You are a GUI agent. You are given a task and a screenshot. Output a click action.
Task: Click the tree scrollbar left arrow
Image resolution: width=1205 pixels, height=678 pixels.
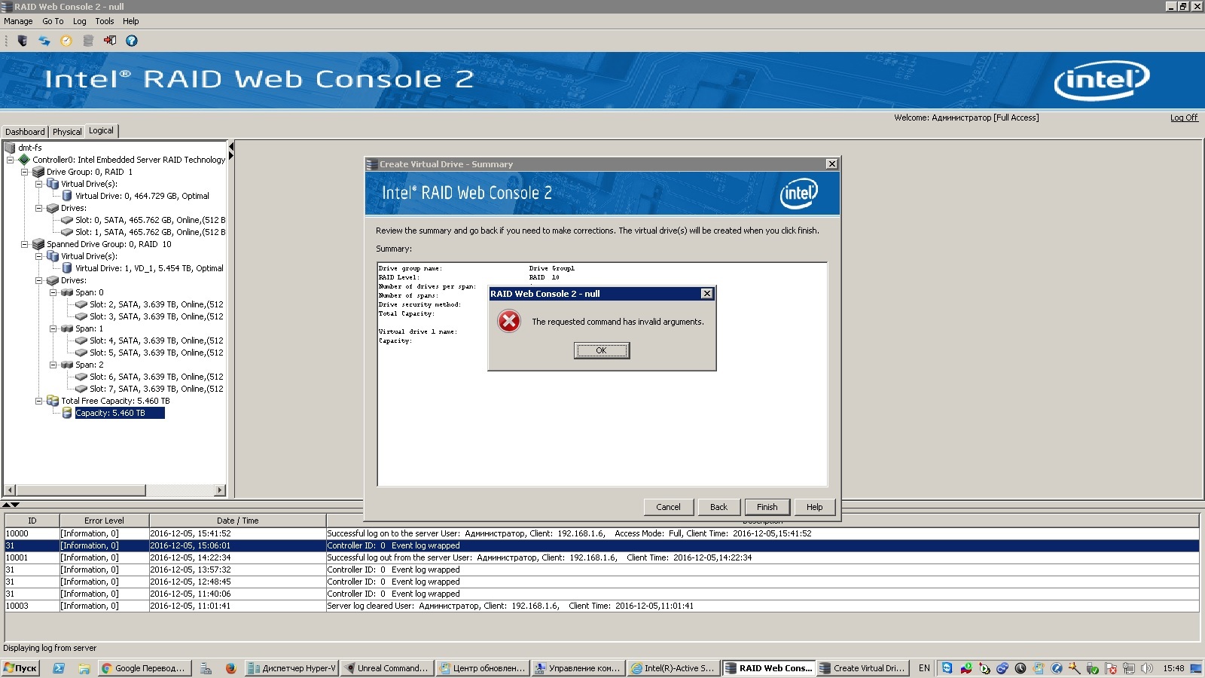(x=10, y=490)
